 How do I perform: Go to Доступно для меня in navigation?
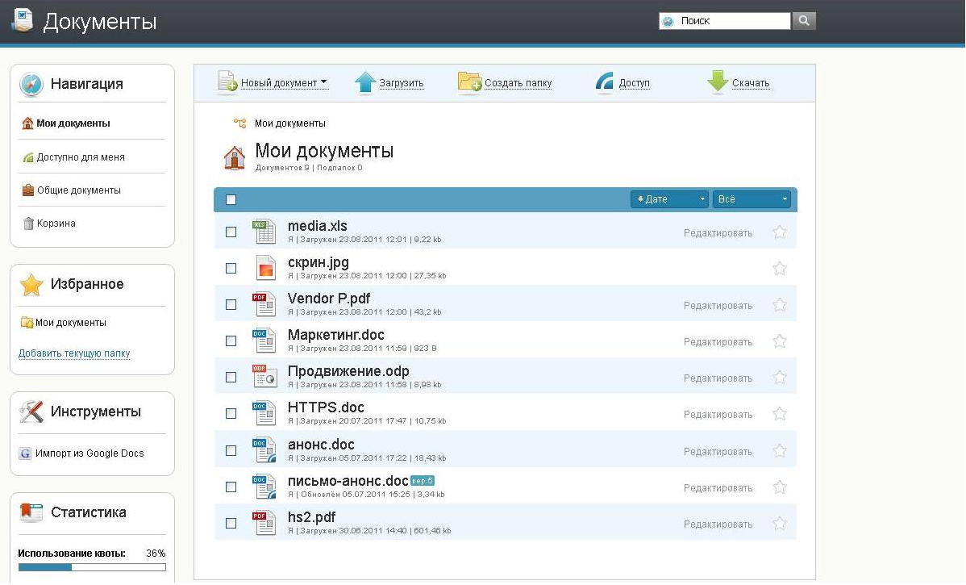pos(80,157)
